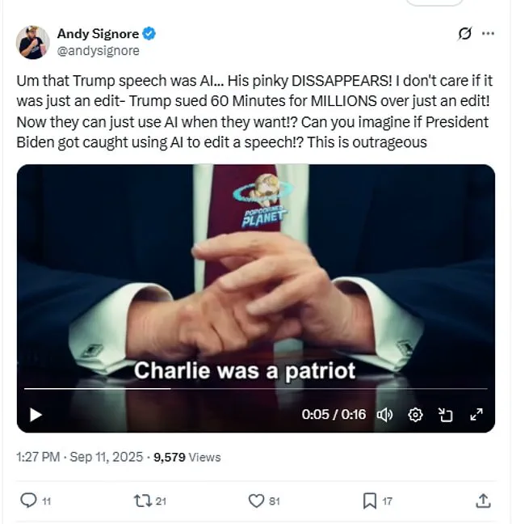Pop out video with picture-in-picture icon
The height and width of the screenshot is (524, 512).
446,415
